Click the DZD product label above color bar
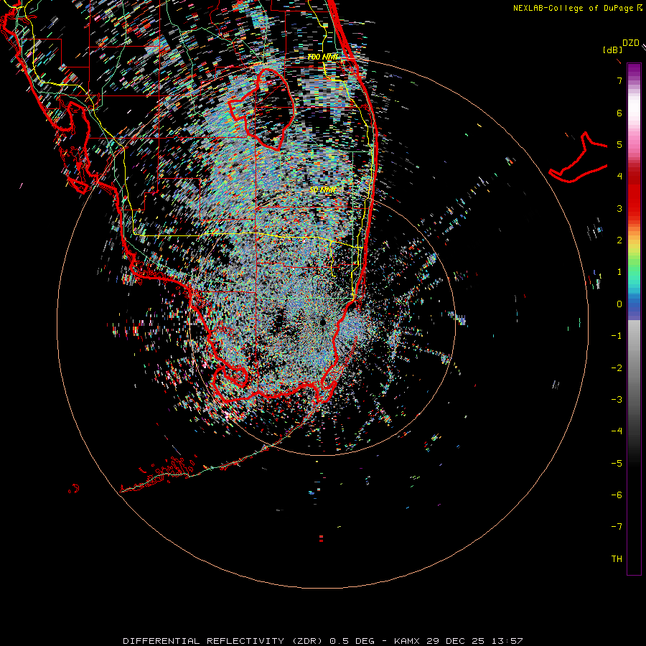Image resolution: width=646 pixels, height=646 pixels. pyautogui.click(x=631, y=43)
